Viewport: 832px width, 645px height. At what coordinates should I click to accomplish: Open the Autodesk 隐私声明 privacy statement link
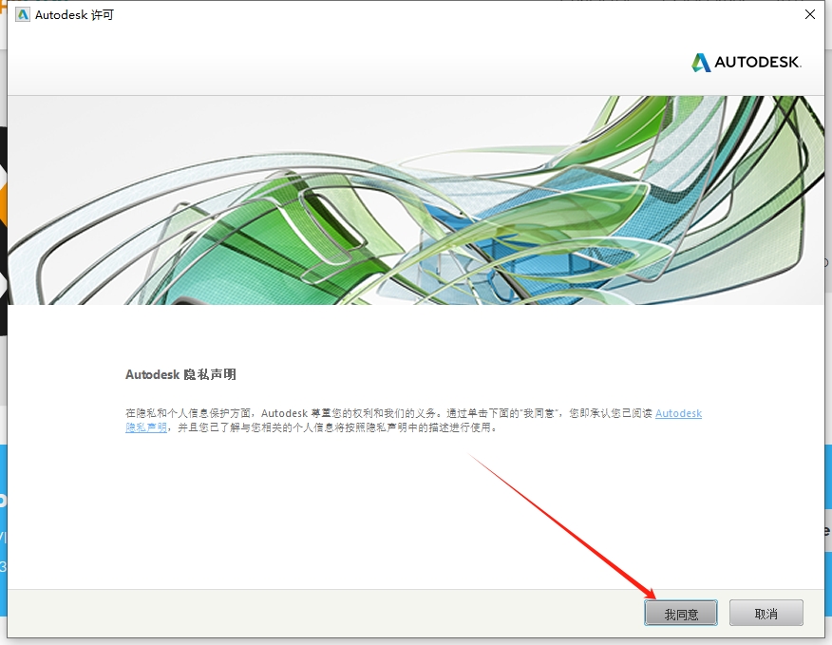678,413
